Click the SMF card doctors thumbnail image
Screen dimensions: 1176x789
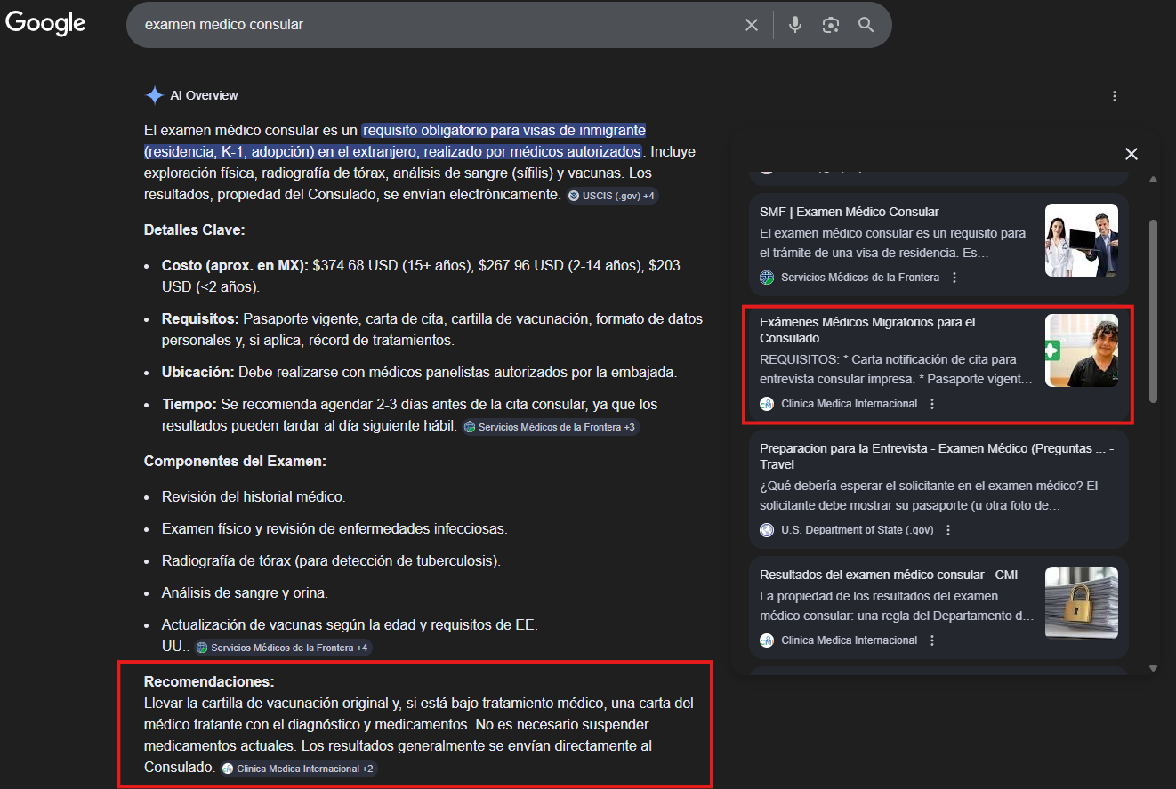(x=1082, y=240)
